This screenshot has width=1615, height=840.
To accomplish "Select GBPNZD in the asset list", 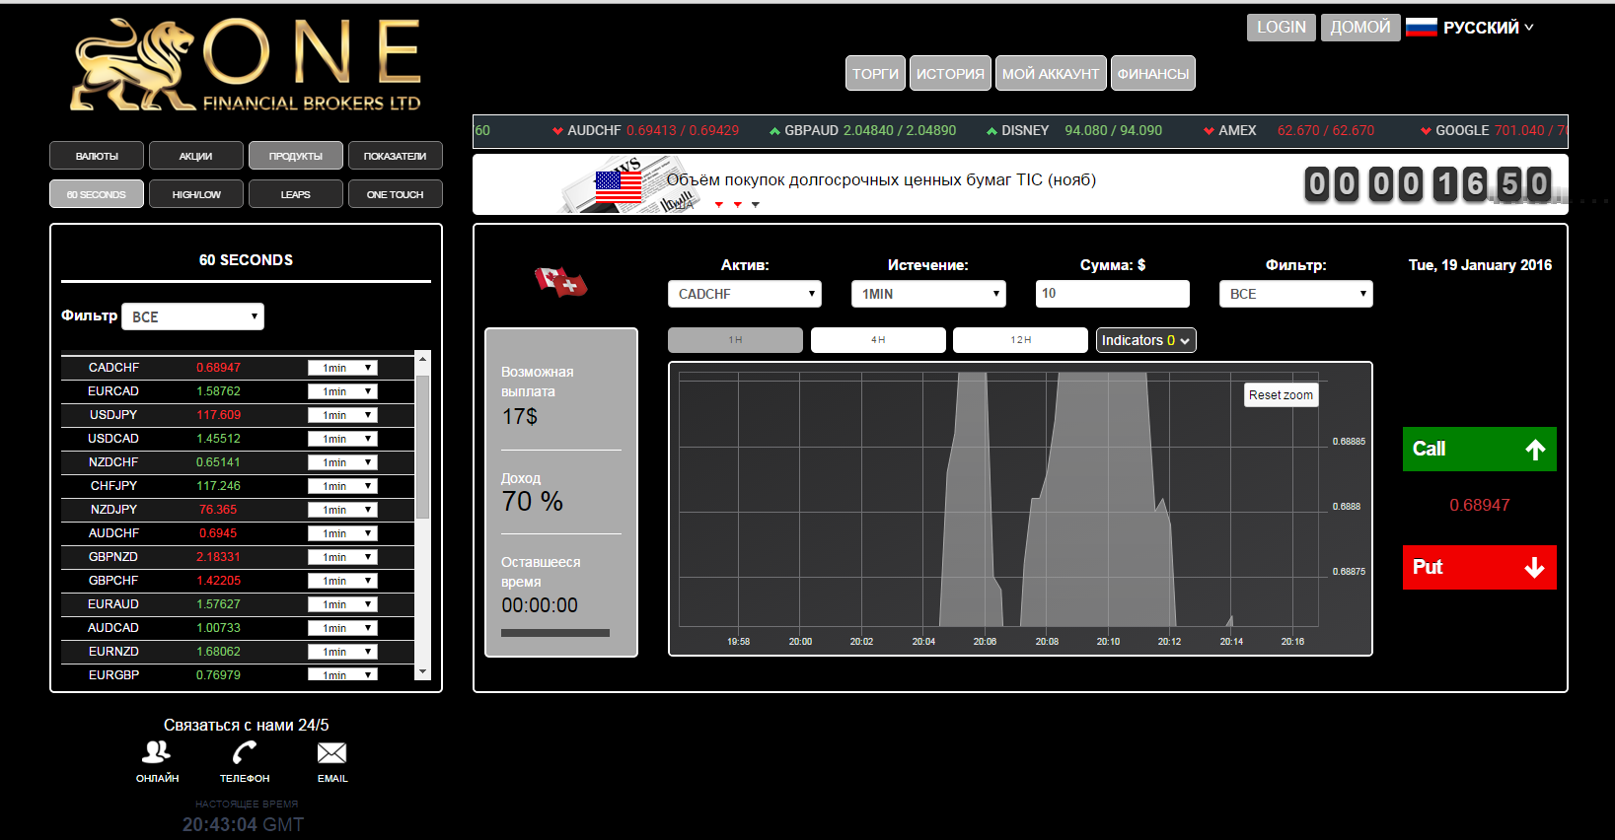I will pos(238,557).
